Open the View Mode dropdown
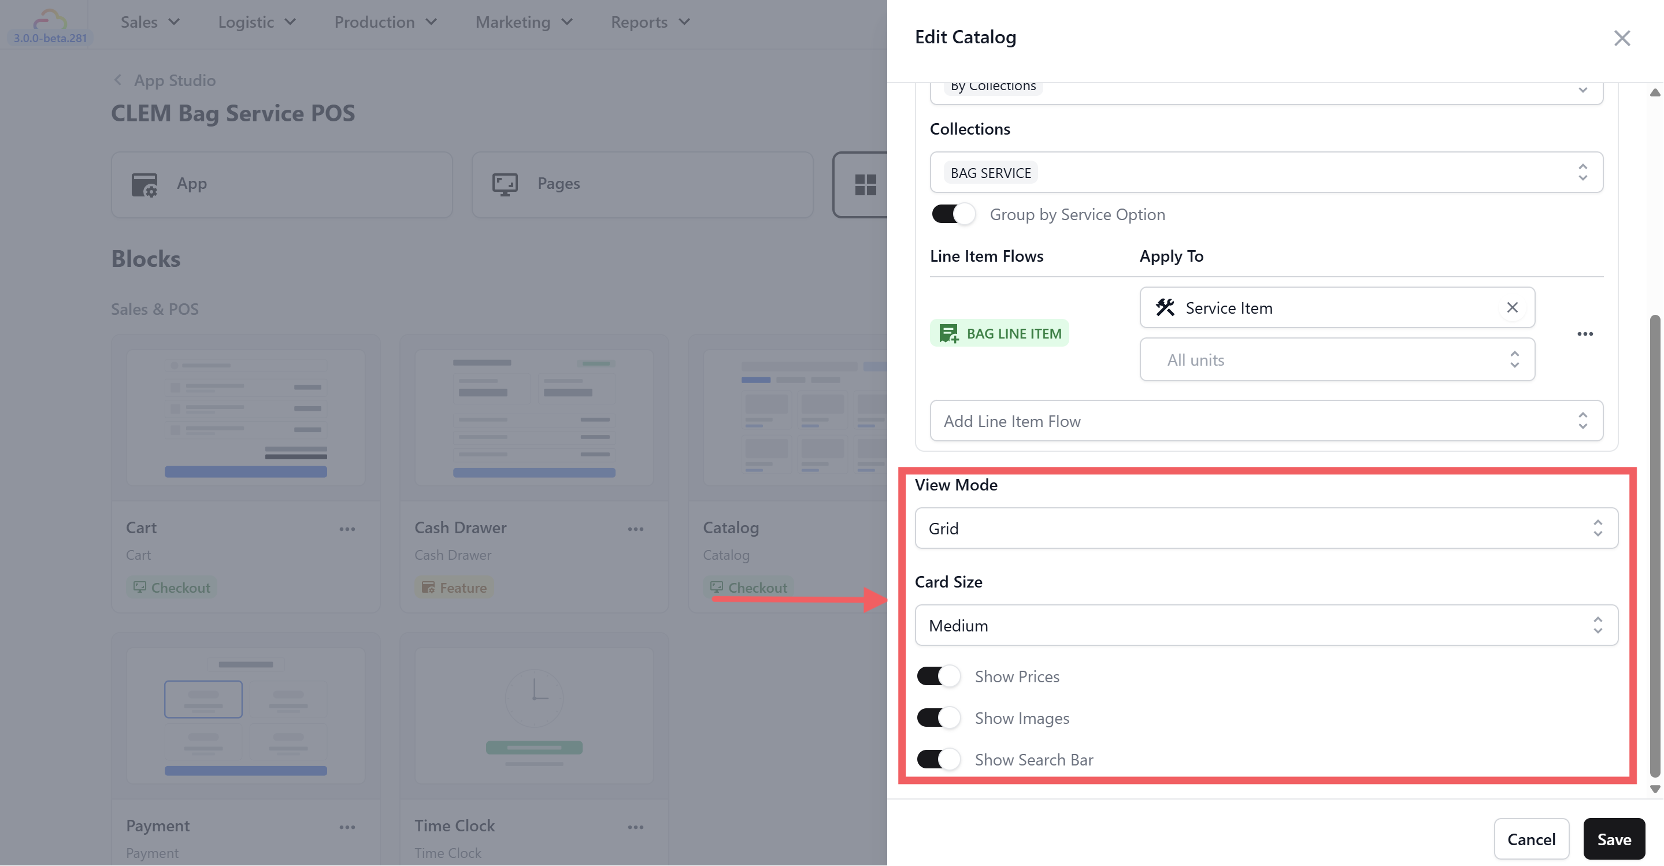 point(1265,528)
